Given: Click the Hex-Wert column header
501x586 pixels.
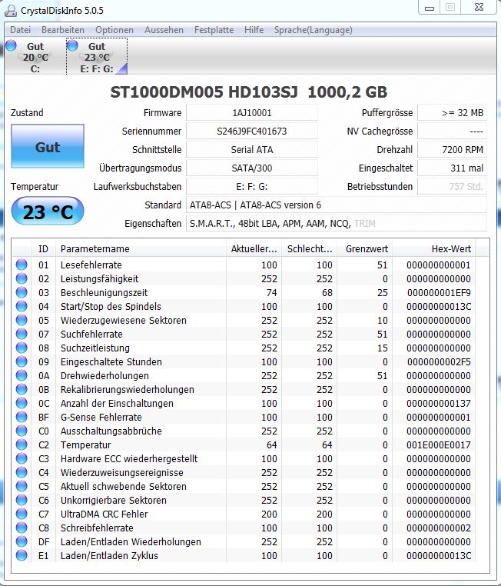Looking at the screenshot, I should (x=434, y=248).
